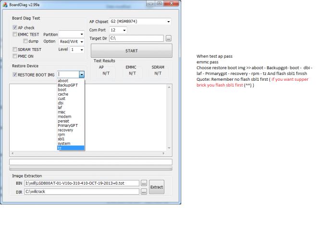Screen dimensions: 333x250
Task: Click the Extract button
Action: pyautogui.click(x=157, y=187)
